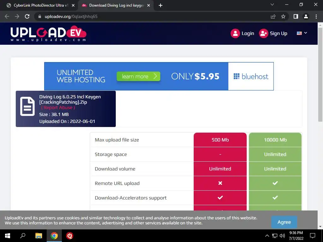
Task: Open Windows taskbar search
Action: coord(23,236)
